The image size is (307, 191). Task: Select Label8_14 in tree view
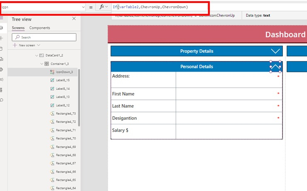tap(63, 89)
